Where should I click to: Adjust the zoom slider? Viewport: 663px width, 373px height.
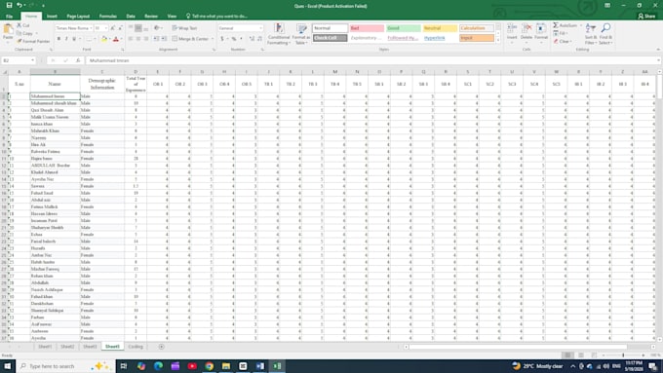click(x=623, y=355)
